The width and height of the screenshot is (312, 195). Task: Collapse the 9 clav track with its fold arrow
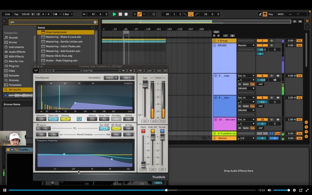click(x=215, y=97)
